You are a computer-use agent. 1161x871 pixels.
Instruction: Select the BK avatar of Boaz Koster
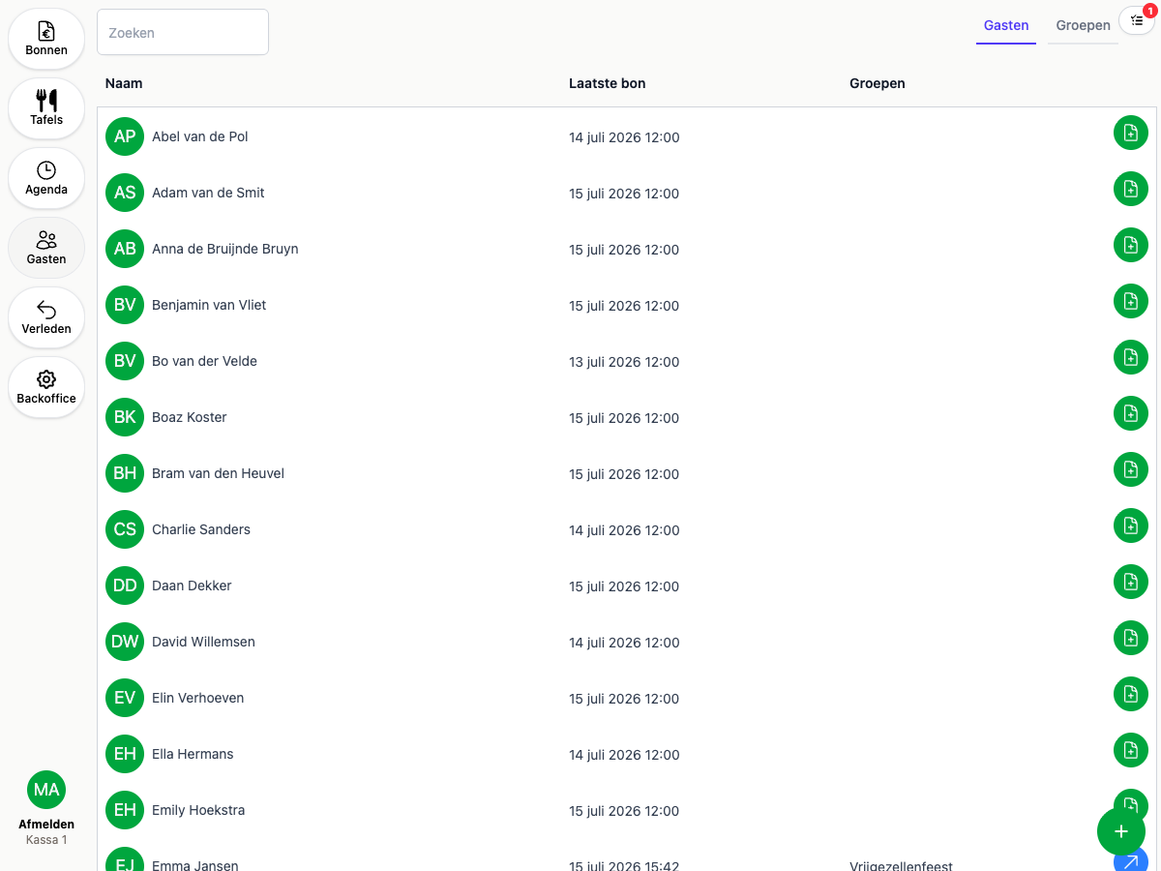pos(125,417)
